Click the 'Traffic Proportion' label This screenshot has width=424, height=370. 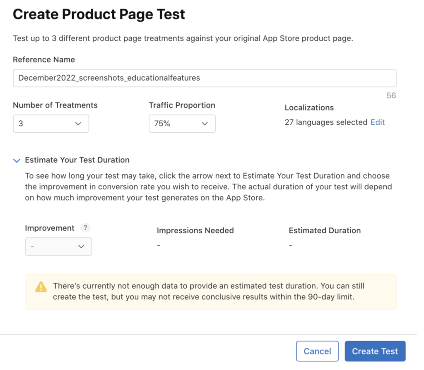pyautogui.click(x=182, y=105)
